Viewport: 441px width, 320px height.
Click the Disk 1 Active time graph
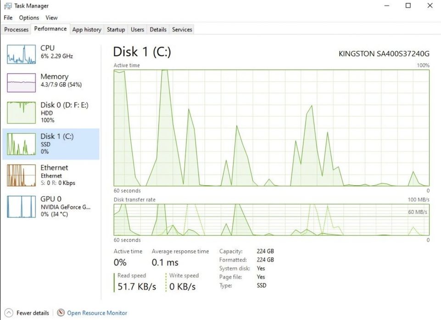click(271, 128)
